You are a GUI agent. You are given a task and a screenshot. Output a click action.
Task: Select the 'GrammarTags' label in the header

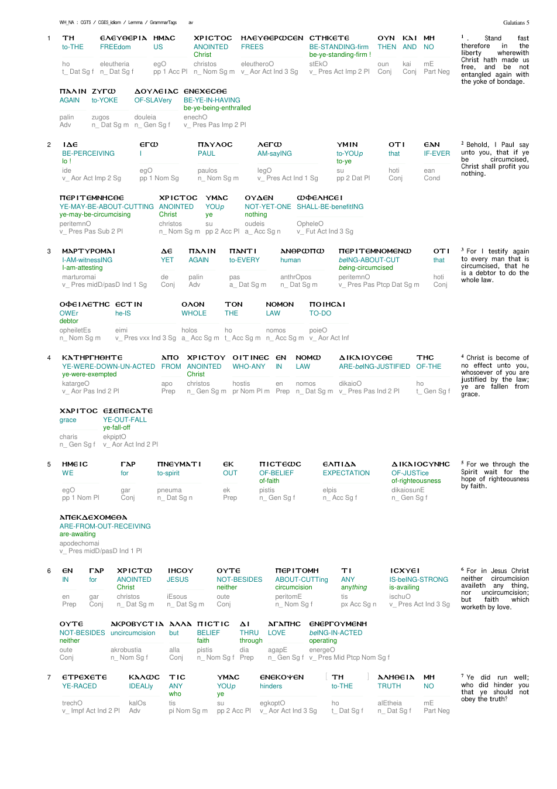[x=163, y=23]
